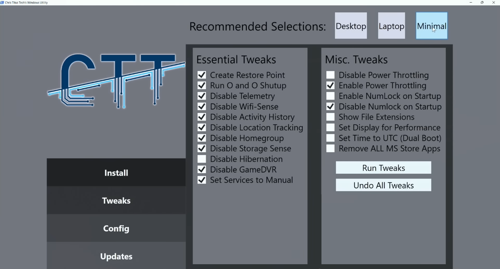Select the Tweaks tab
The height and width of the screenshot is (269, 500).
tap(116, 201)
